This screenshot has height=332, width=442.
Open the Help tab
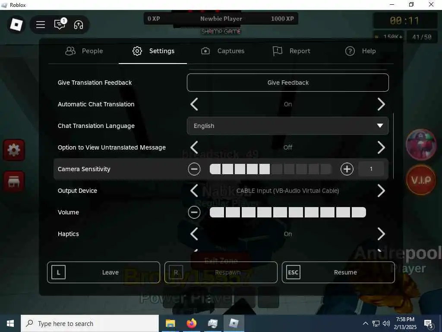click(360, 51)
